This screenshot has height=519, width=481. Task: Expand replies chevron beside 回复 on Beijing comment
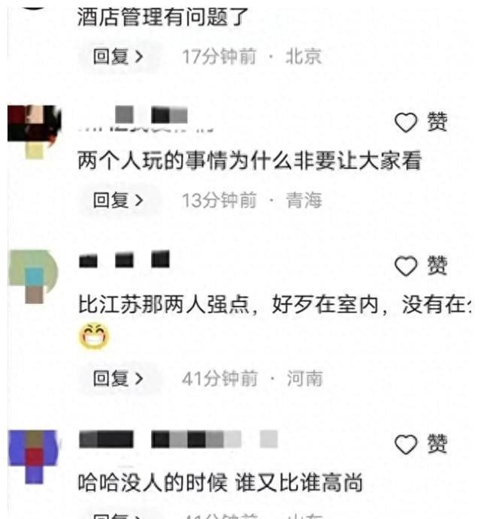coord(140,57)
